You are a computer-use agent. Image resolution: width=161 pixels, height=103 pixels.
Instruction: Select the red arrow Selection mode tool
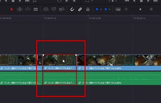[x=12, y=9]
